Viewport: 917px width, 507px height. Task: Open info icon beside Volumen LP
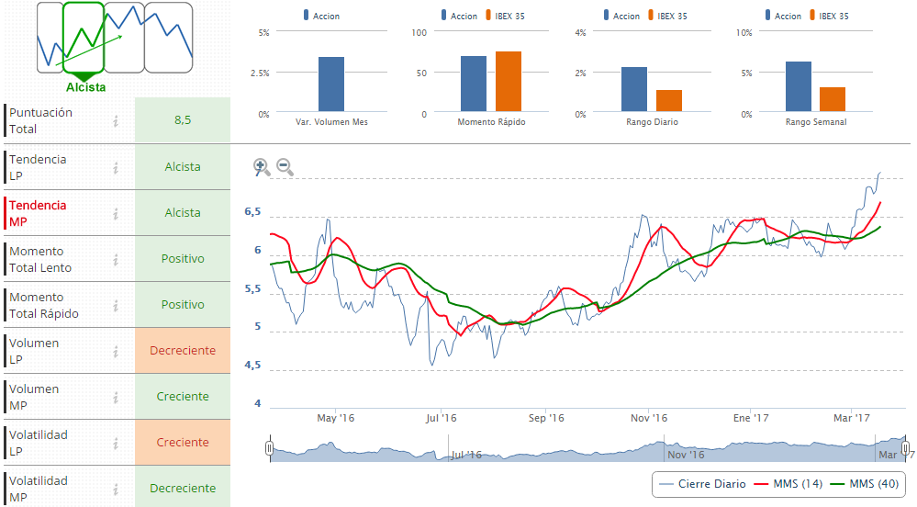click(116, 351)
